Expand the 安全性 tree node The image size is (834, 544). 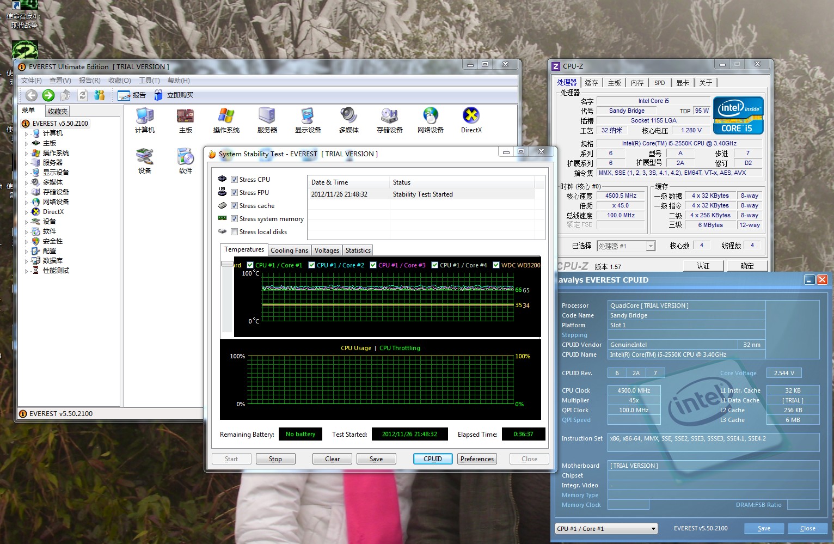tap(26, 242)
